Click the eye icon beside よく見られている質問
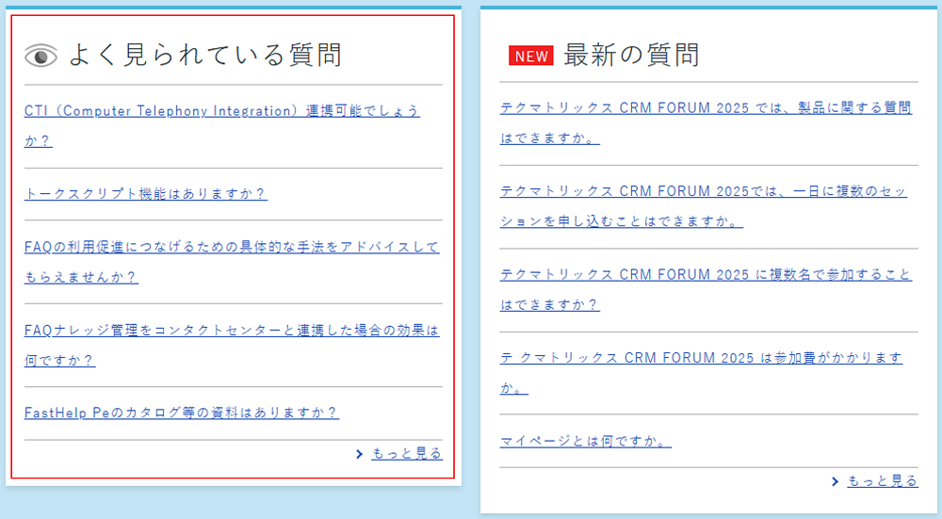 point(41,57)
